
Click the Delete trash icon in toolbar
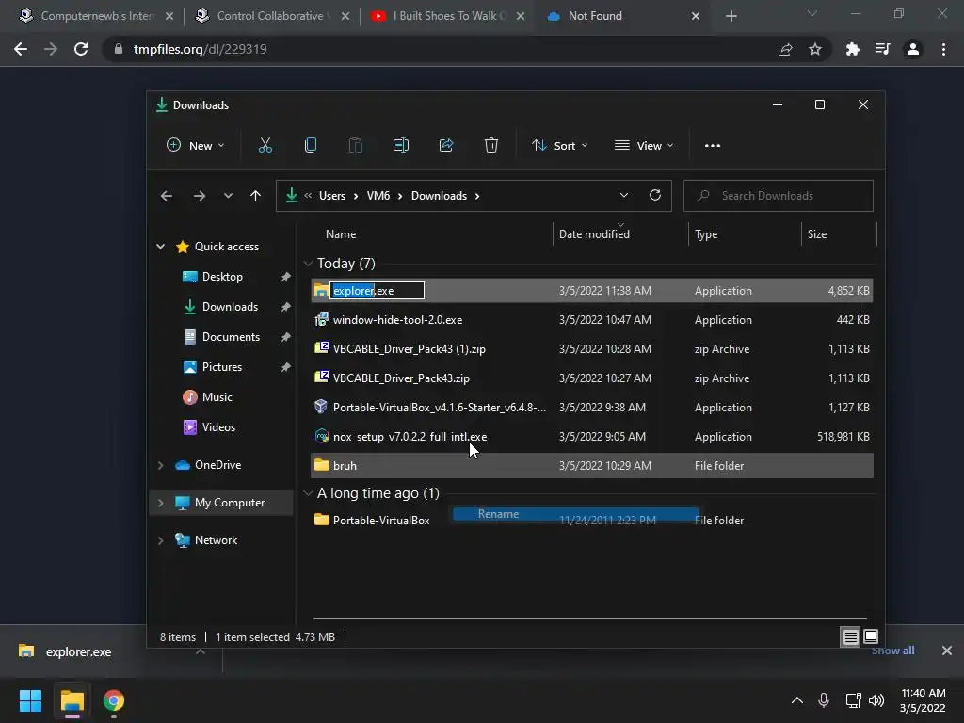click(491, 146)
